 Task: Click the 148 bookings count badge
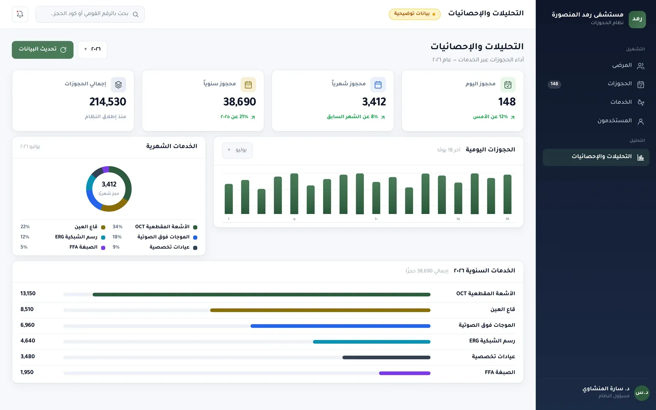tap(554, 84)
